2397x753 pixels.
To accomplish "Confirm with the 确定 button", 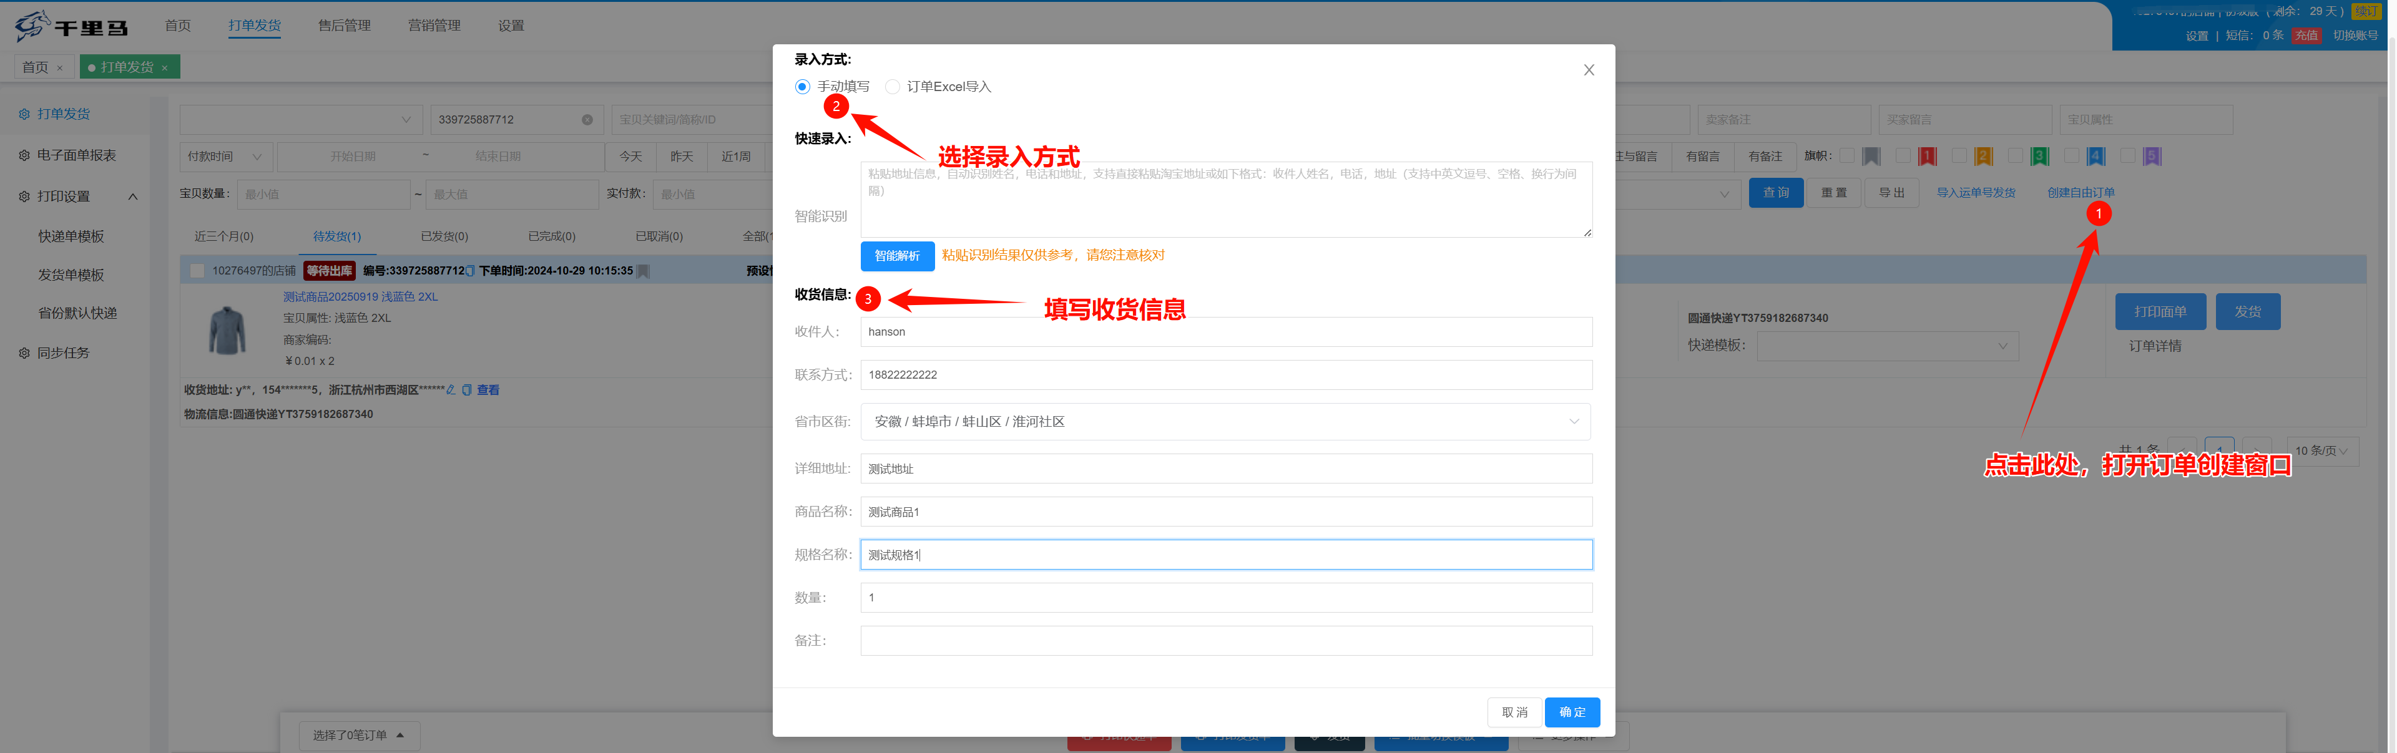I will point(1572,712).
